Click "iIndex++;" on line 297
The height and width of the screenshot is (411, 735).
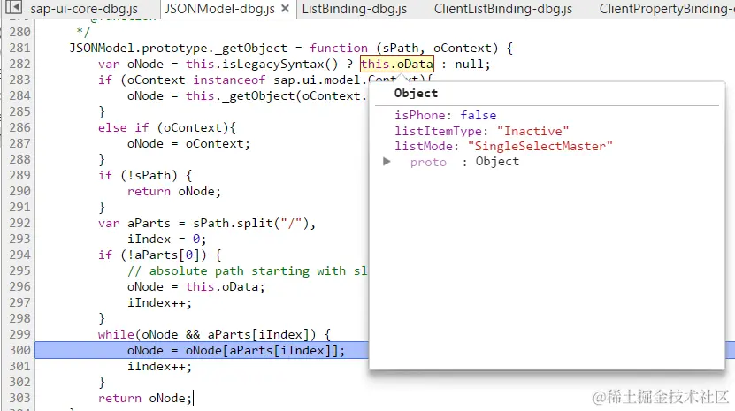click(x=159, y=303)
